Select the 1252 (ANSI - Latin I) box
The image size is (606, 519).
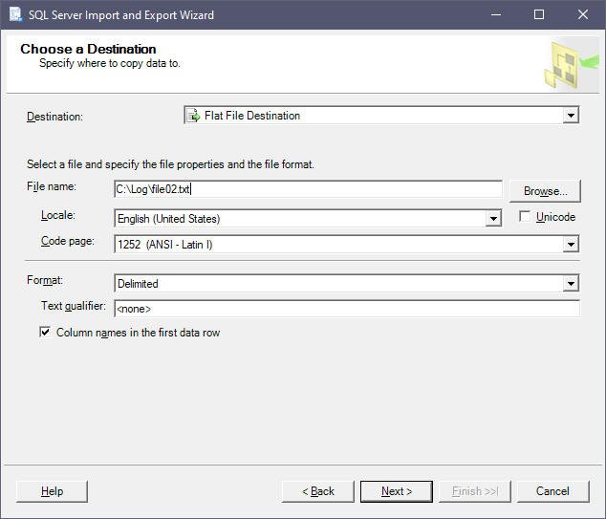pyautogui.click(x=347, y=245)
